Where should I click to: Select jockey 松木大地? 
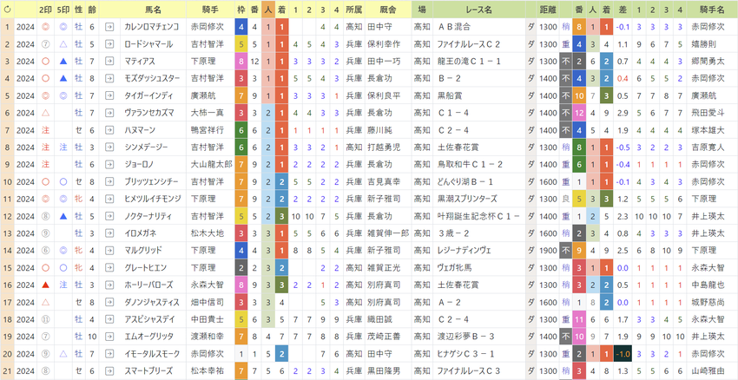208,233
